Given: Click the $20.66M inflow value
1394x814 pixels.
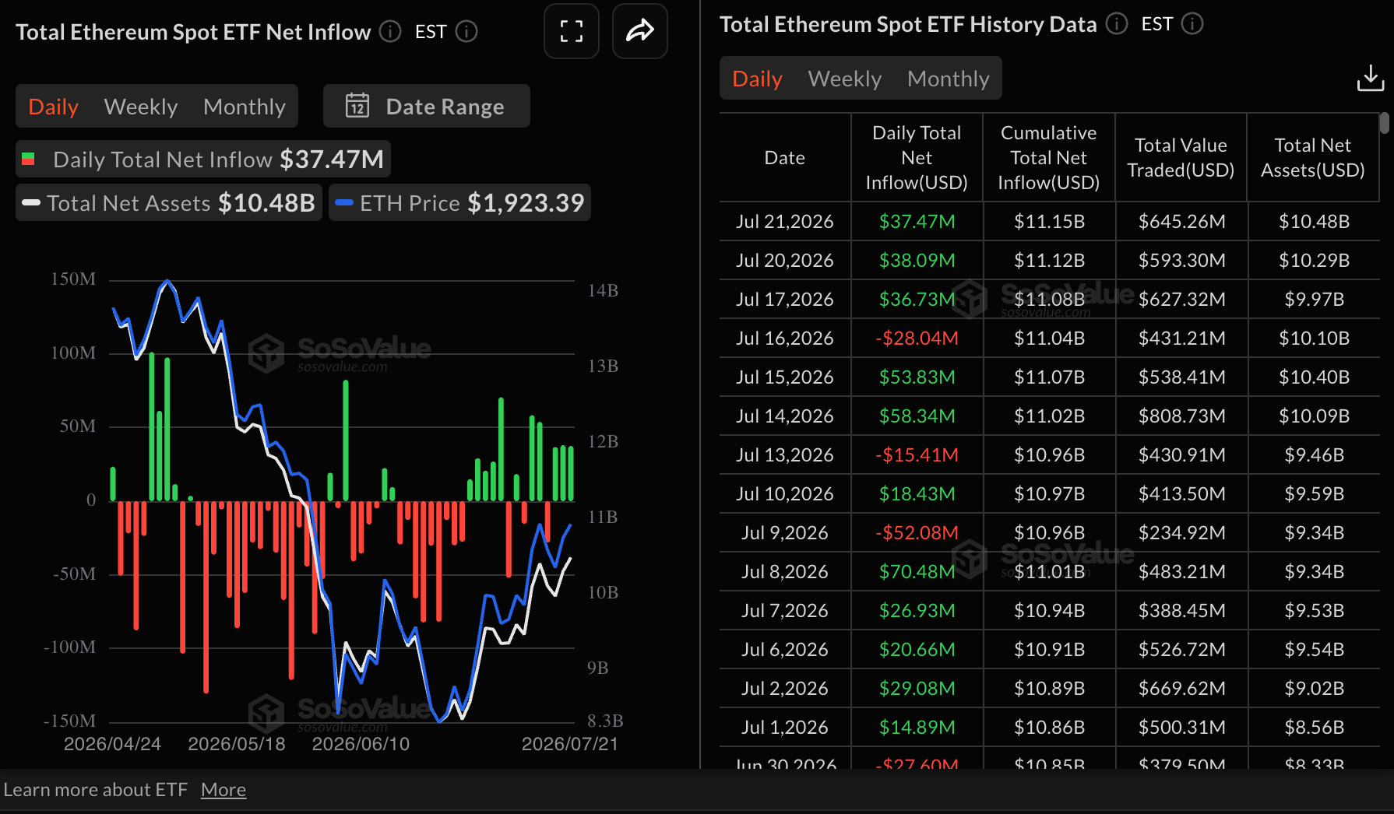Looking at the screenshot, I should (917, 650).
